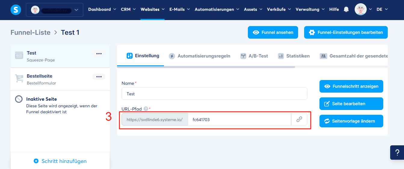
Task: Expand the Assets menu
Action: click(x=253, y=9)
